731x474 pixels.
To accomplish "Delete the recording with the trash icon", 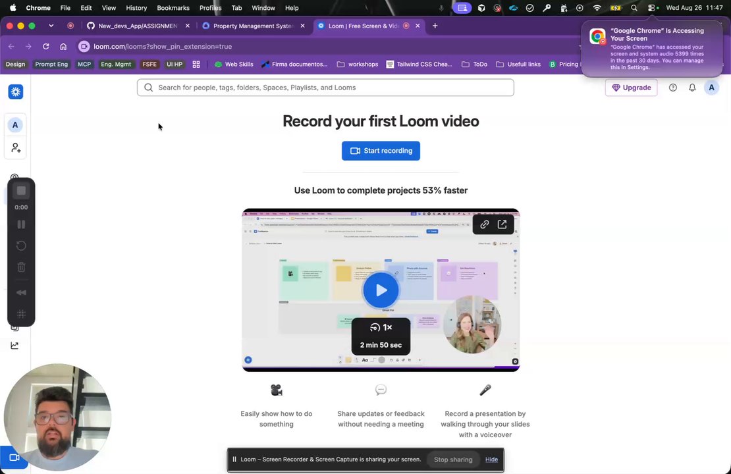I will 21,267.
